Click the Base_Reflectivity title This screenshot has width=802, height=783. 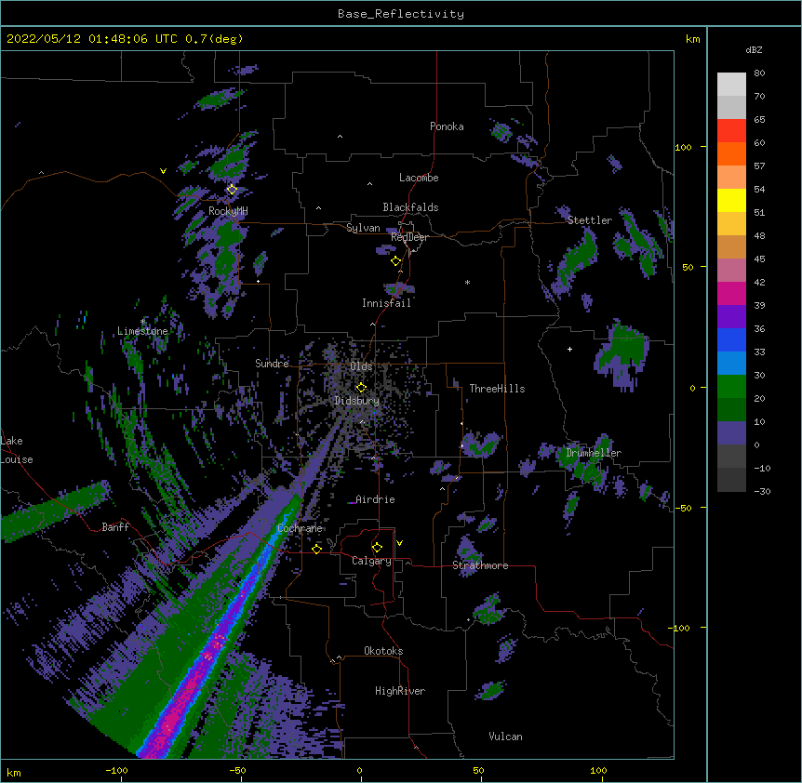401,14
